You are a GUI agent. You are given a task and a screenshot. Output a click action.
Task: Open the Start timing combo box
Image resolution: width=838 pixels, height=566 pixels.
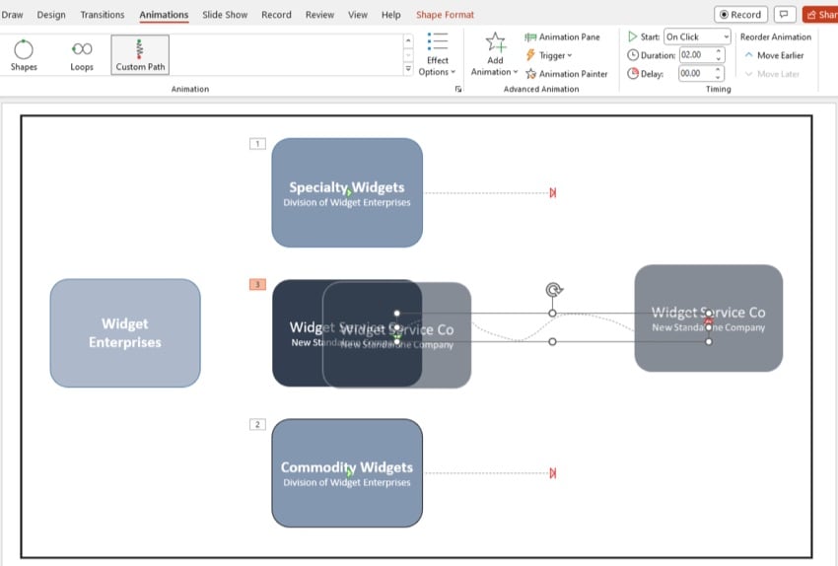point(697,37)
